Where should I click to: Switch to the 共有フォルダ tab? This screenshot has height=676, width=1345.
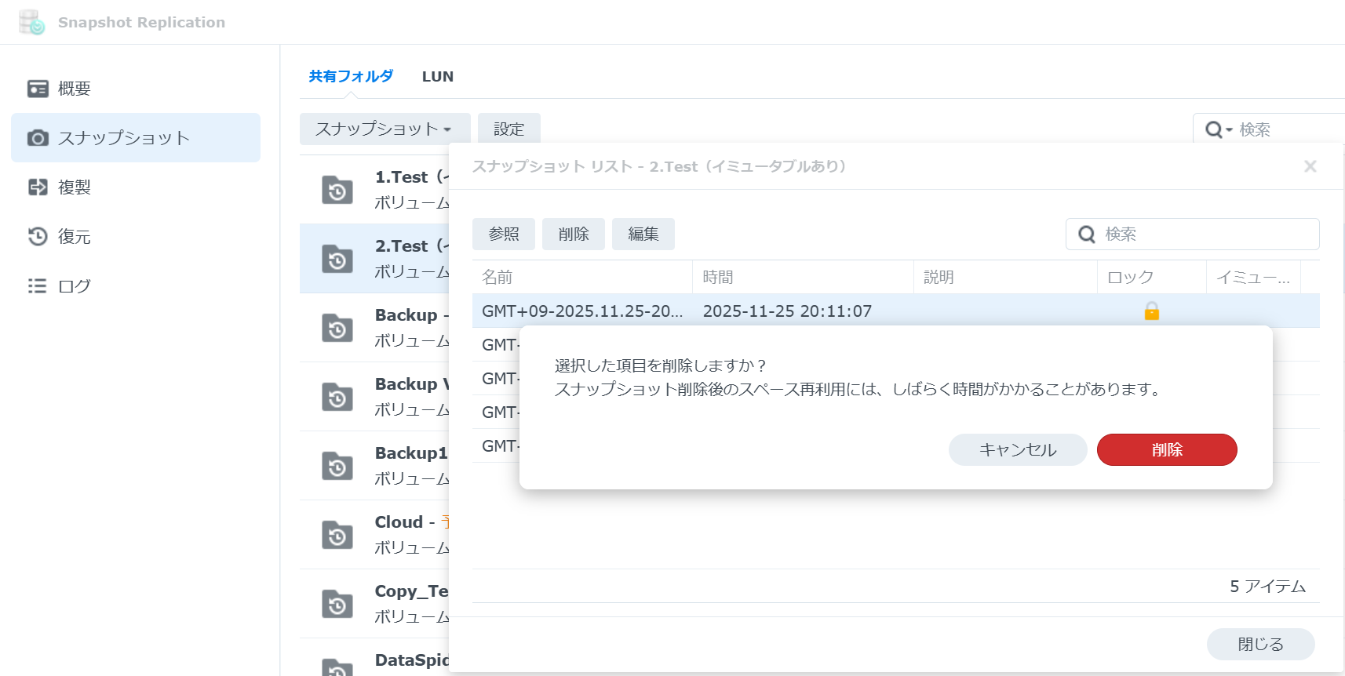(x=351, y=77)
